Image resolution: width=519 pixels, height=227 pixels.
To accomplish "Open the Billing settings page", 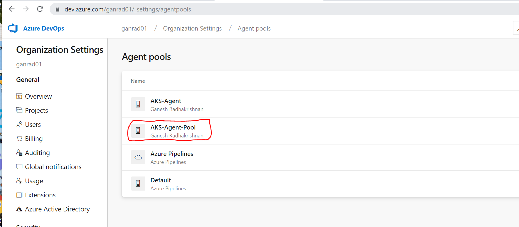I will click(x=34, y=139).
